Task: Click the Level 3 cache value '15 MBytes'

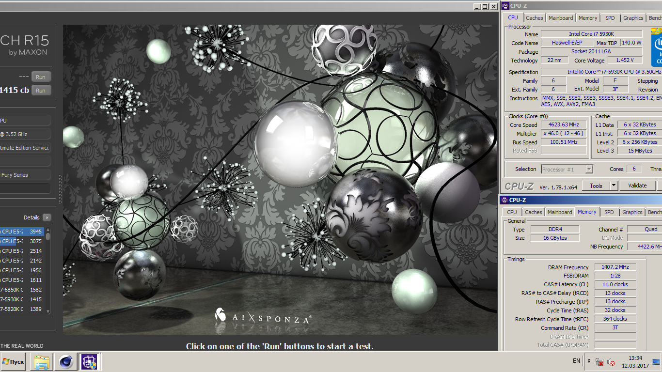Action: [640, 151]
